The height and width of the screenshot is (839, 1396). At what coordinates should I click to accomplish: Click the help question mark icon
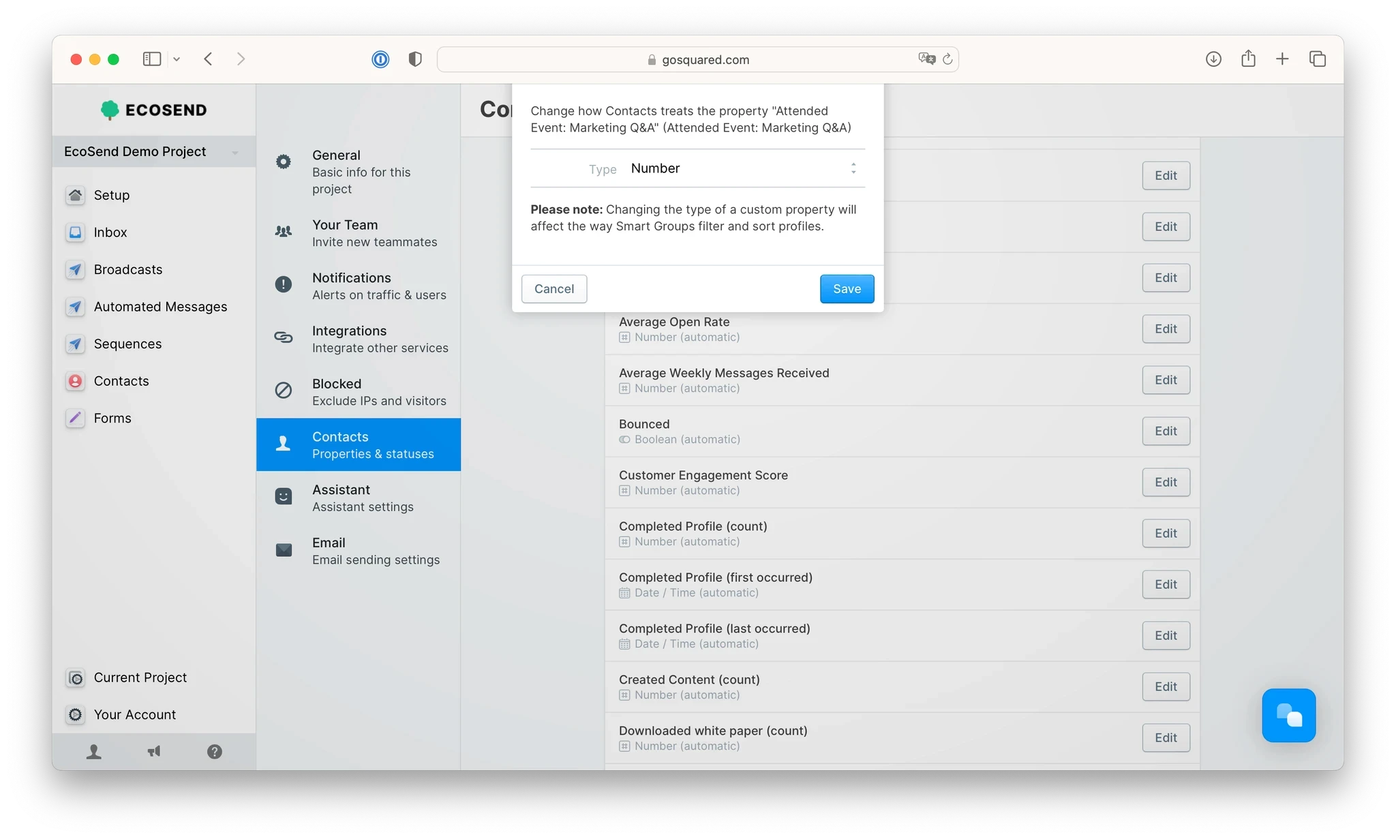click(214, 751)
